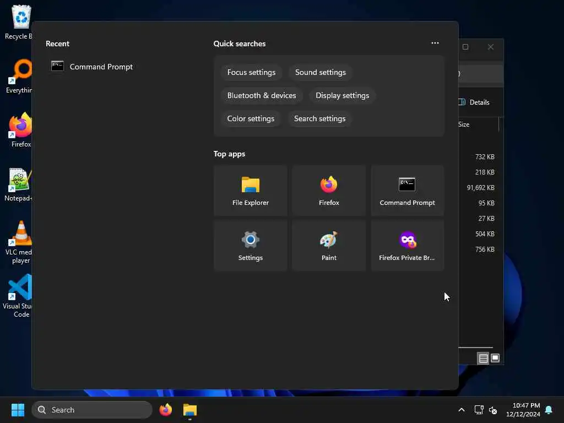The image size is (564, 423).
Task: Switch File Explorer to details view icon
Action: pos(483,358)
